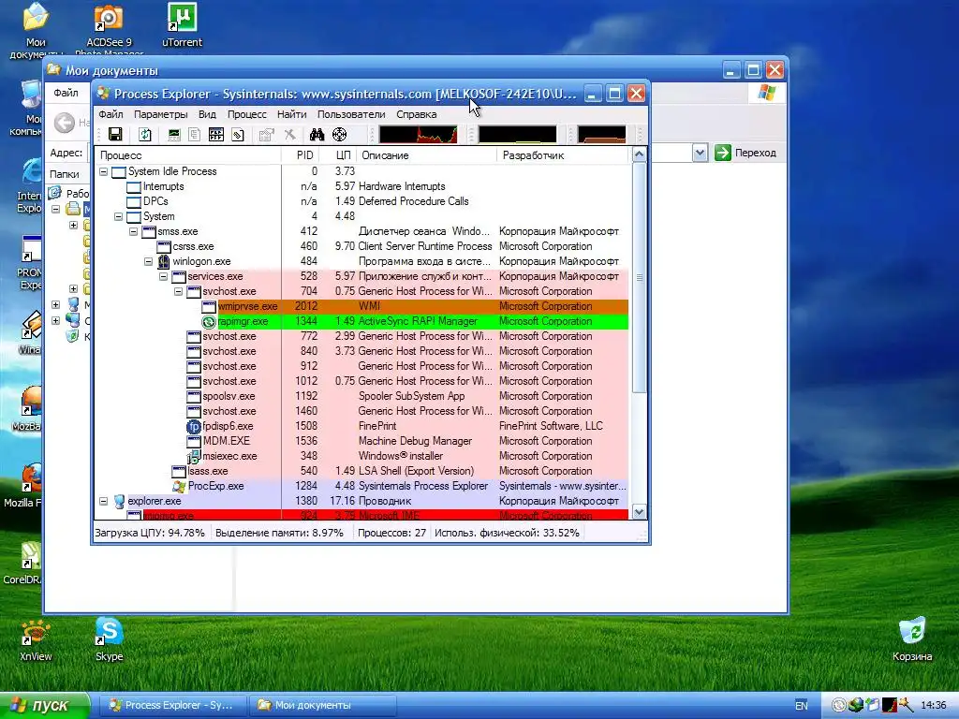Open the Корзина recycle bin icon
The image size is (959, 719).
pyautogui.click(x=912, y=639)
